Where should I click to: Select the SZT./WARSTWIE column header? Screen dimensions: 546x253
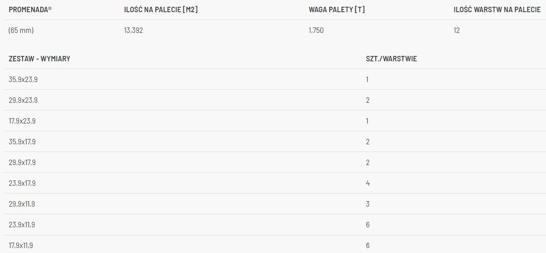[x=391, y=59]
